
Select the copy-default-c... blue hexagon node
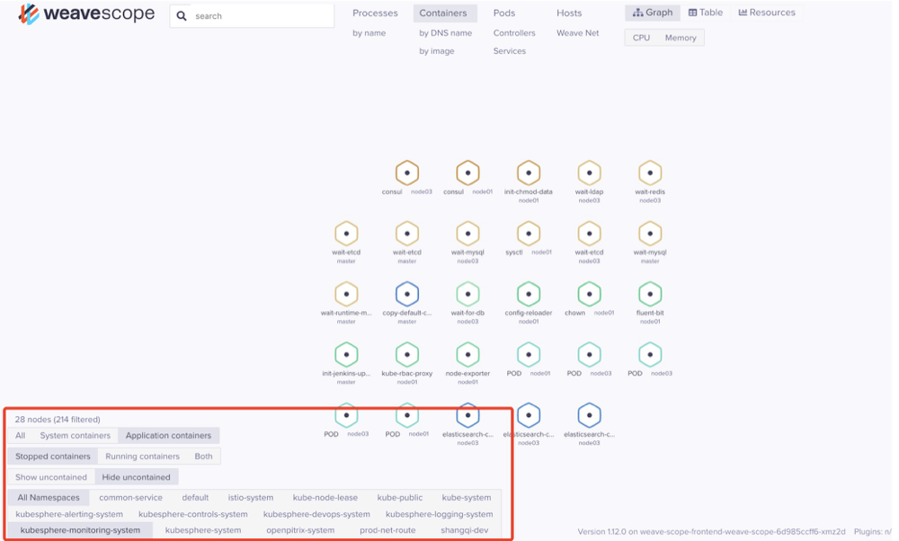tap(407, 294)
